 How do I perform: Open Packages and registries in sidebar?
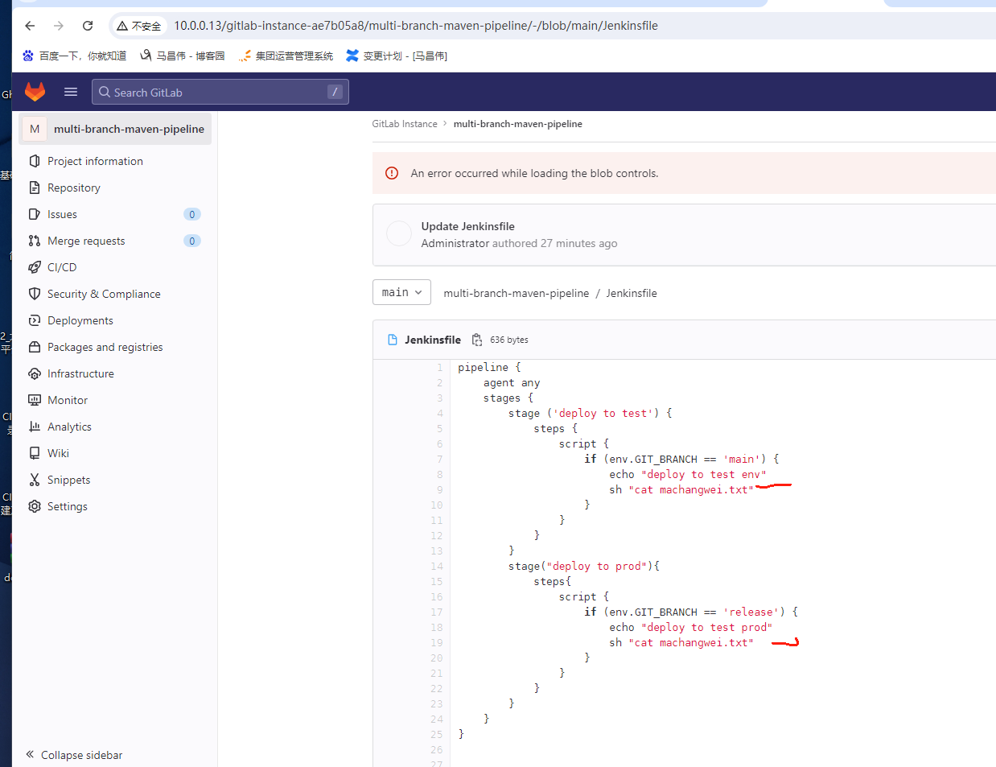(x=105, y=347)
